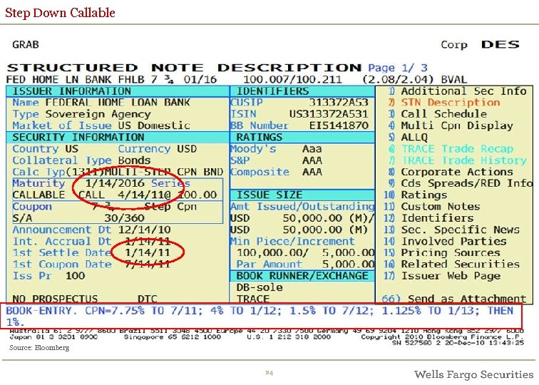Select Ratings option numbered 10
The width and height of the screenshot is (539, 385).
[415, 195]
